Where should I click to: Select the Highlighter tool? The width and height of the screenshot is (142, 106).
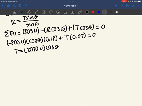coord(36,12)
